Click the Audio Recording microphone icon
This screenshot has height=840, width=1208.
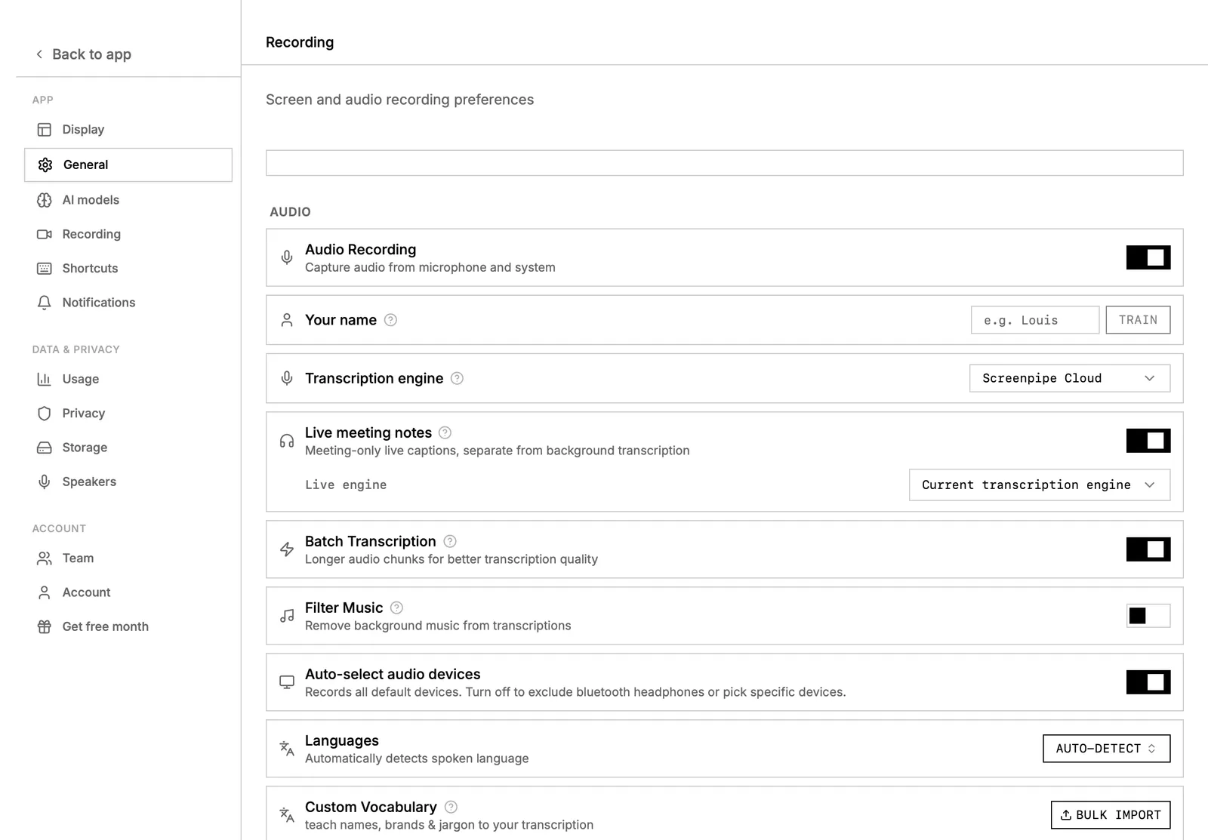click(287, 257)
